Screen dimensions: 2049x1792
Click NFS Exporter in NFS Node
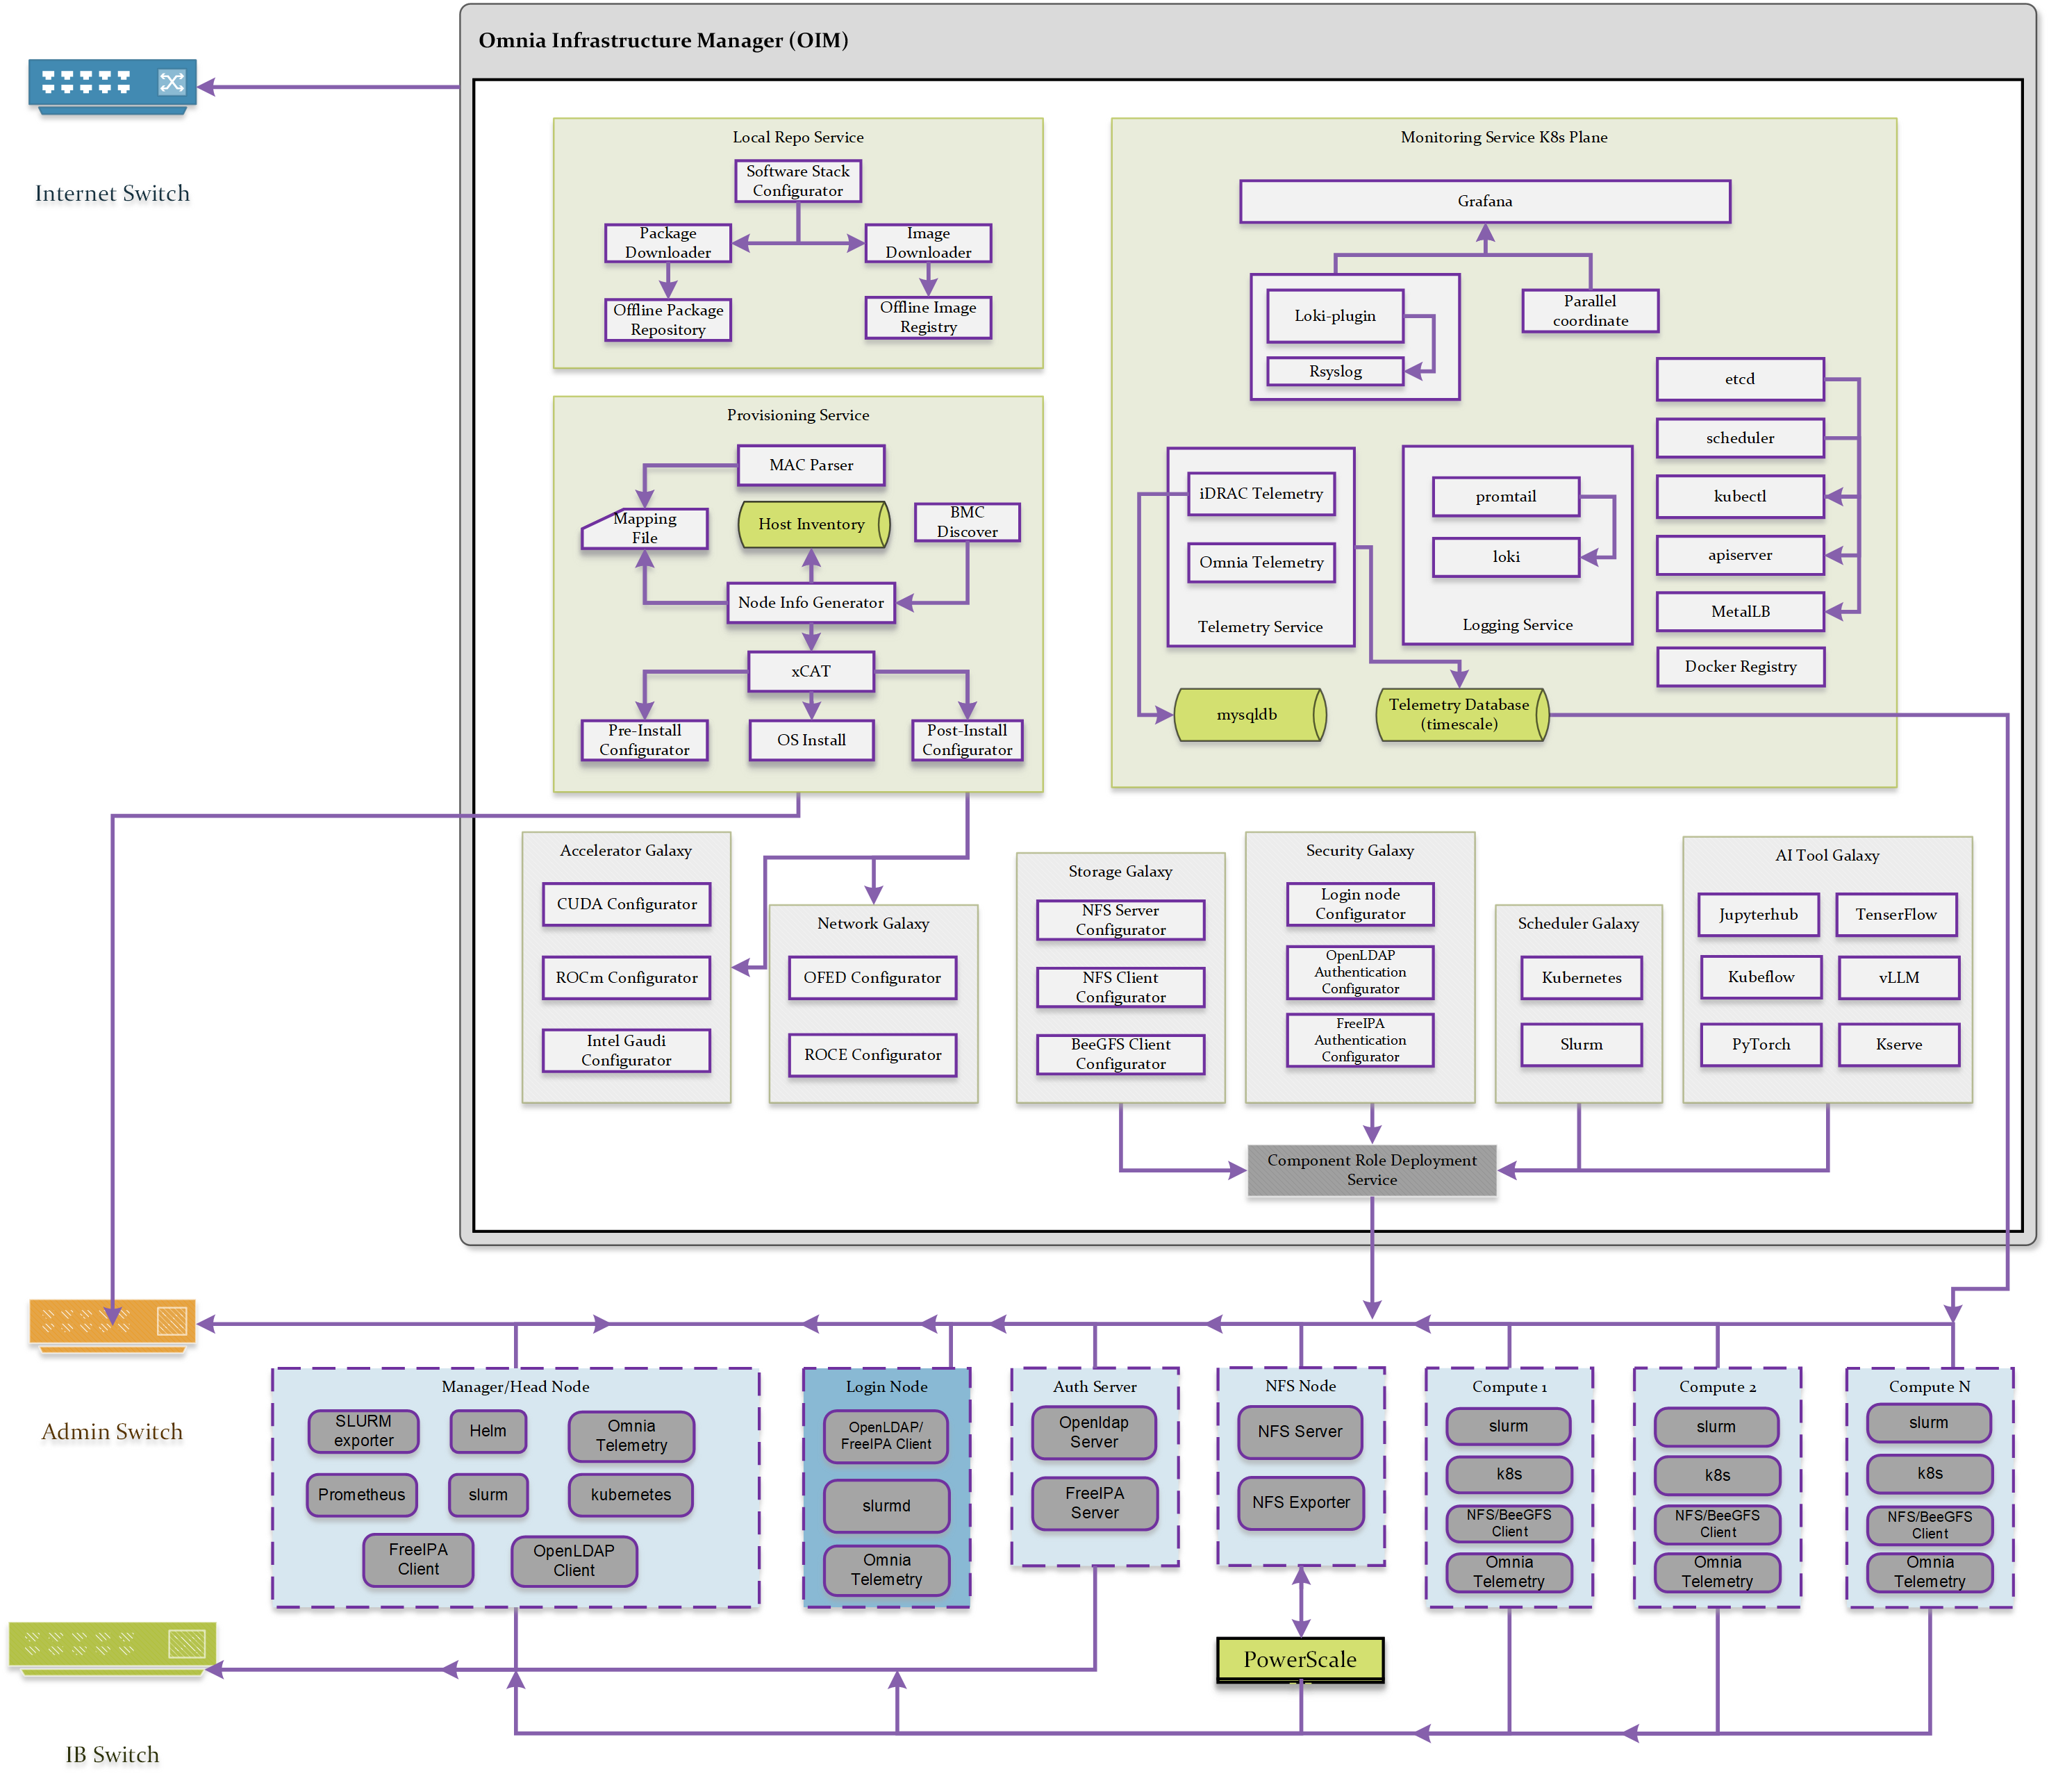pos(1300,1503)
